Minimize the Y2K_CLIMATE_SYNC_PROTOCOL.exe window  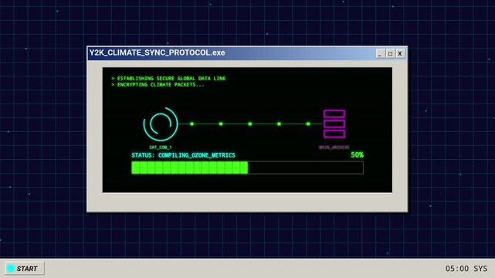point(380,53)
